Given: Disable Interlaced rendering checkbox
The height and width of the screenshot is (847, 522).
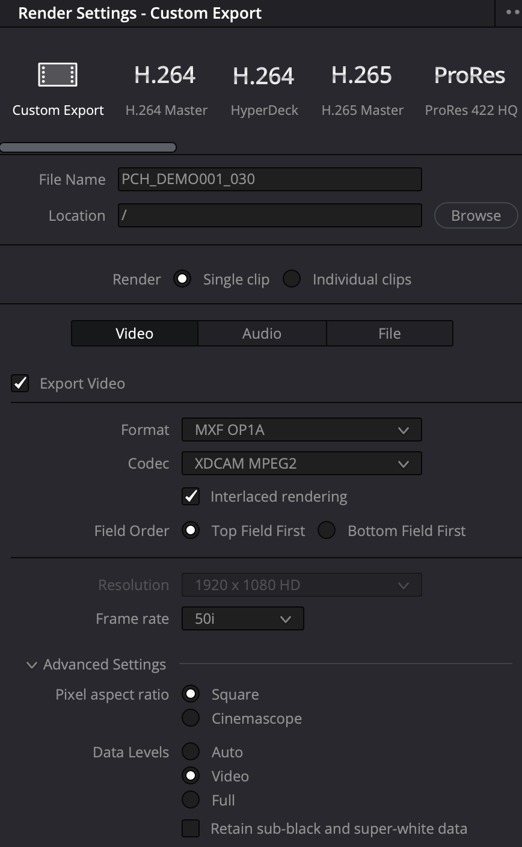Looking at the screenshot, I should pos(191,496).
